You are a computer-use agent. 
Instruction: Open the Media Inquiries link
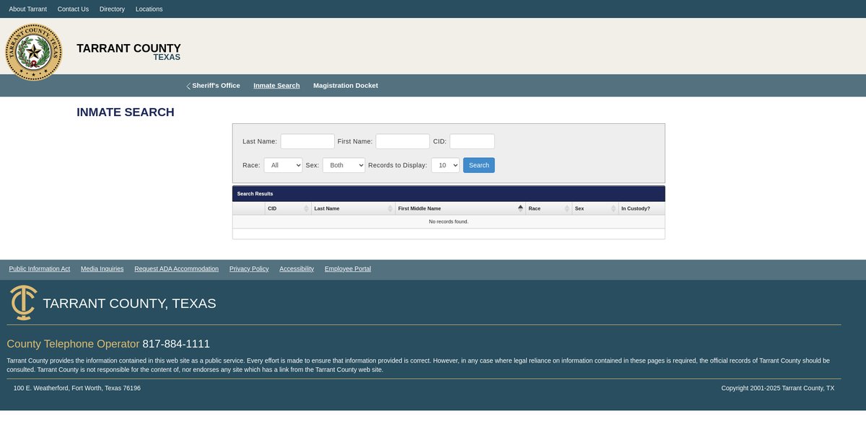click(102, 269)
